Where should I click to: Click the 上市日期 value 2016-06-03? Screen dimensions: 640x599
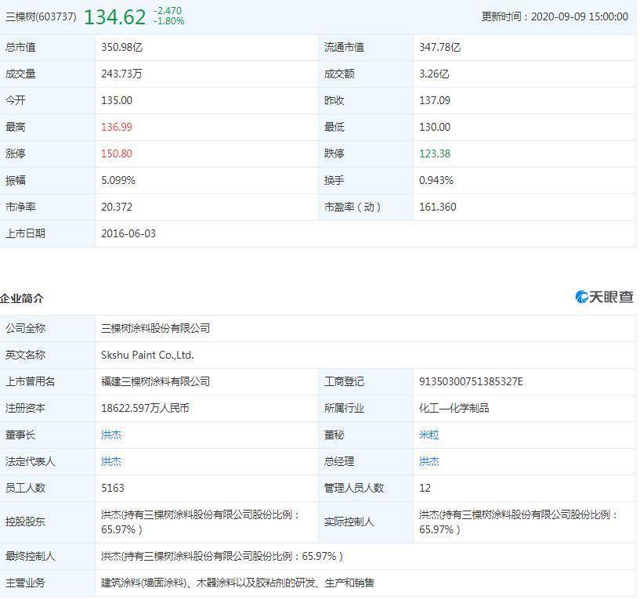pyautogui.click(x=128, y=233)
